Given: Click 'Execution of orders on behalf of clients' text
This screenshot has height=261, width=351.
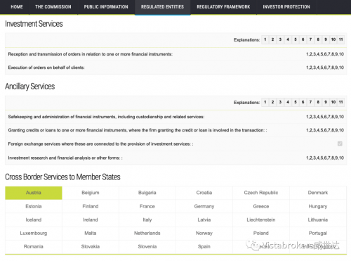Looking at the screenshot, I should 46,68.
